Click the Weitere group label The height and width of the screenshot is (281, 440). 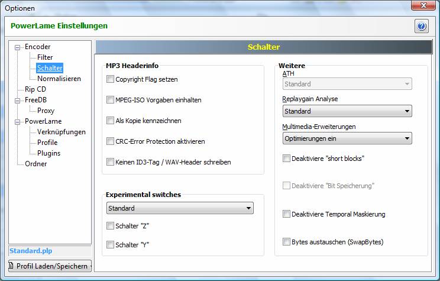(292, 66)
